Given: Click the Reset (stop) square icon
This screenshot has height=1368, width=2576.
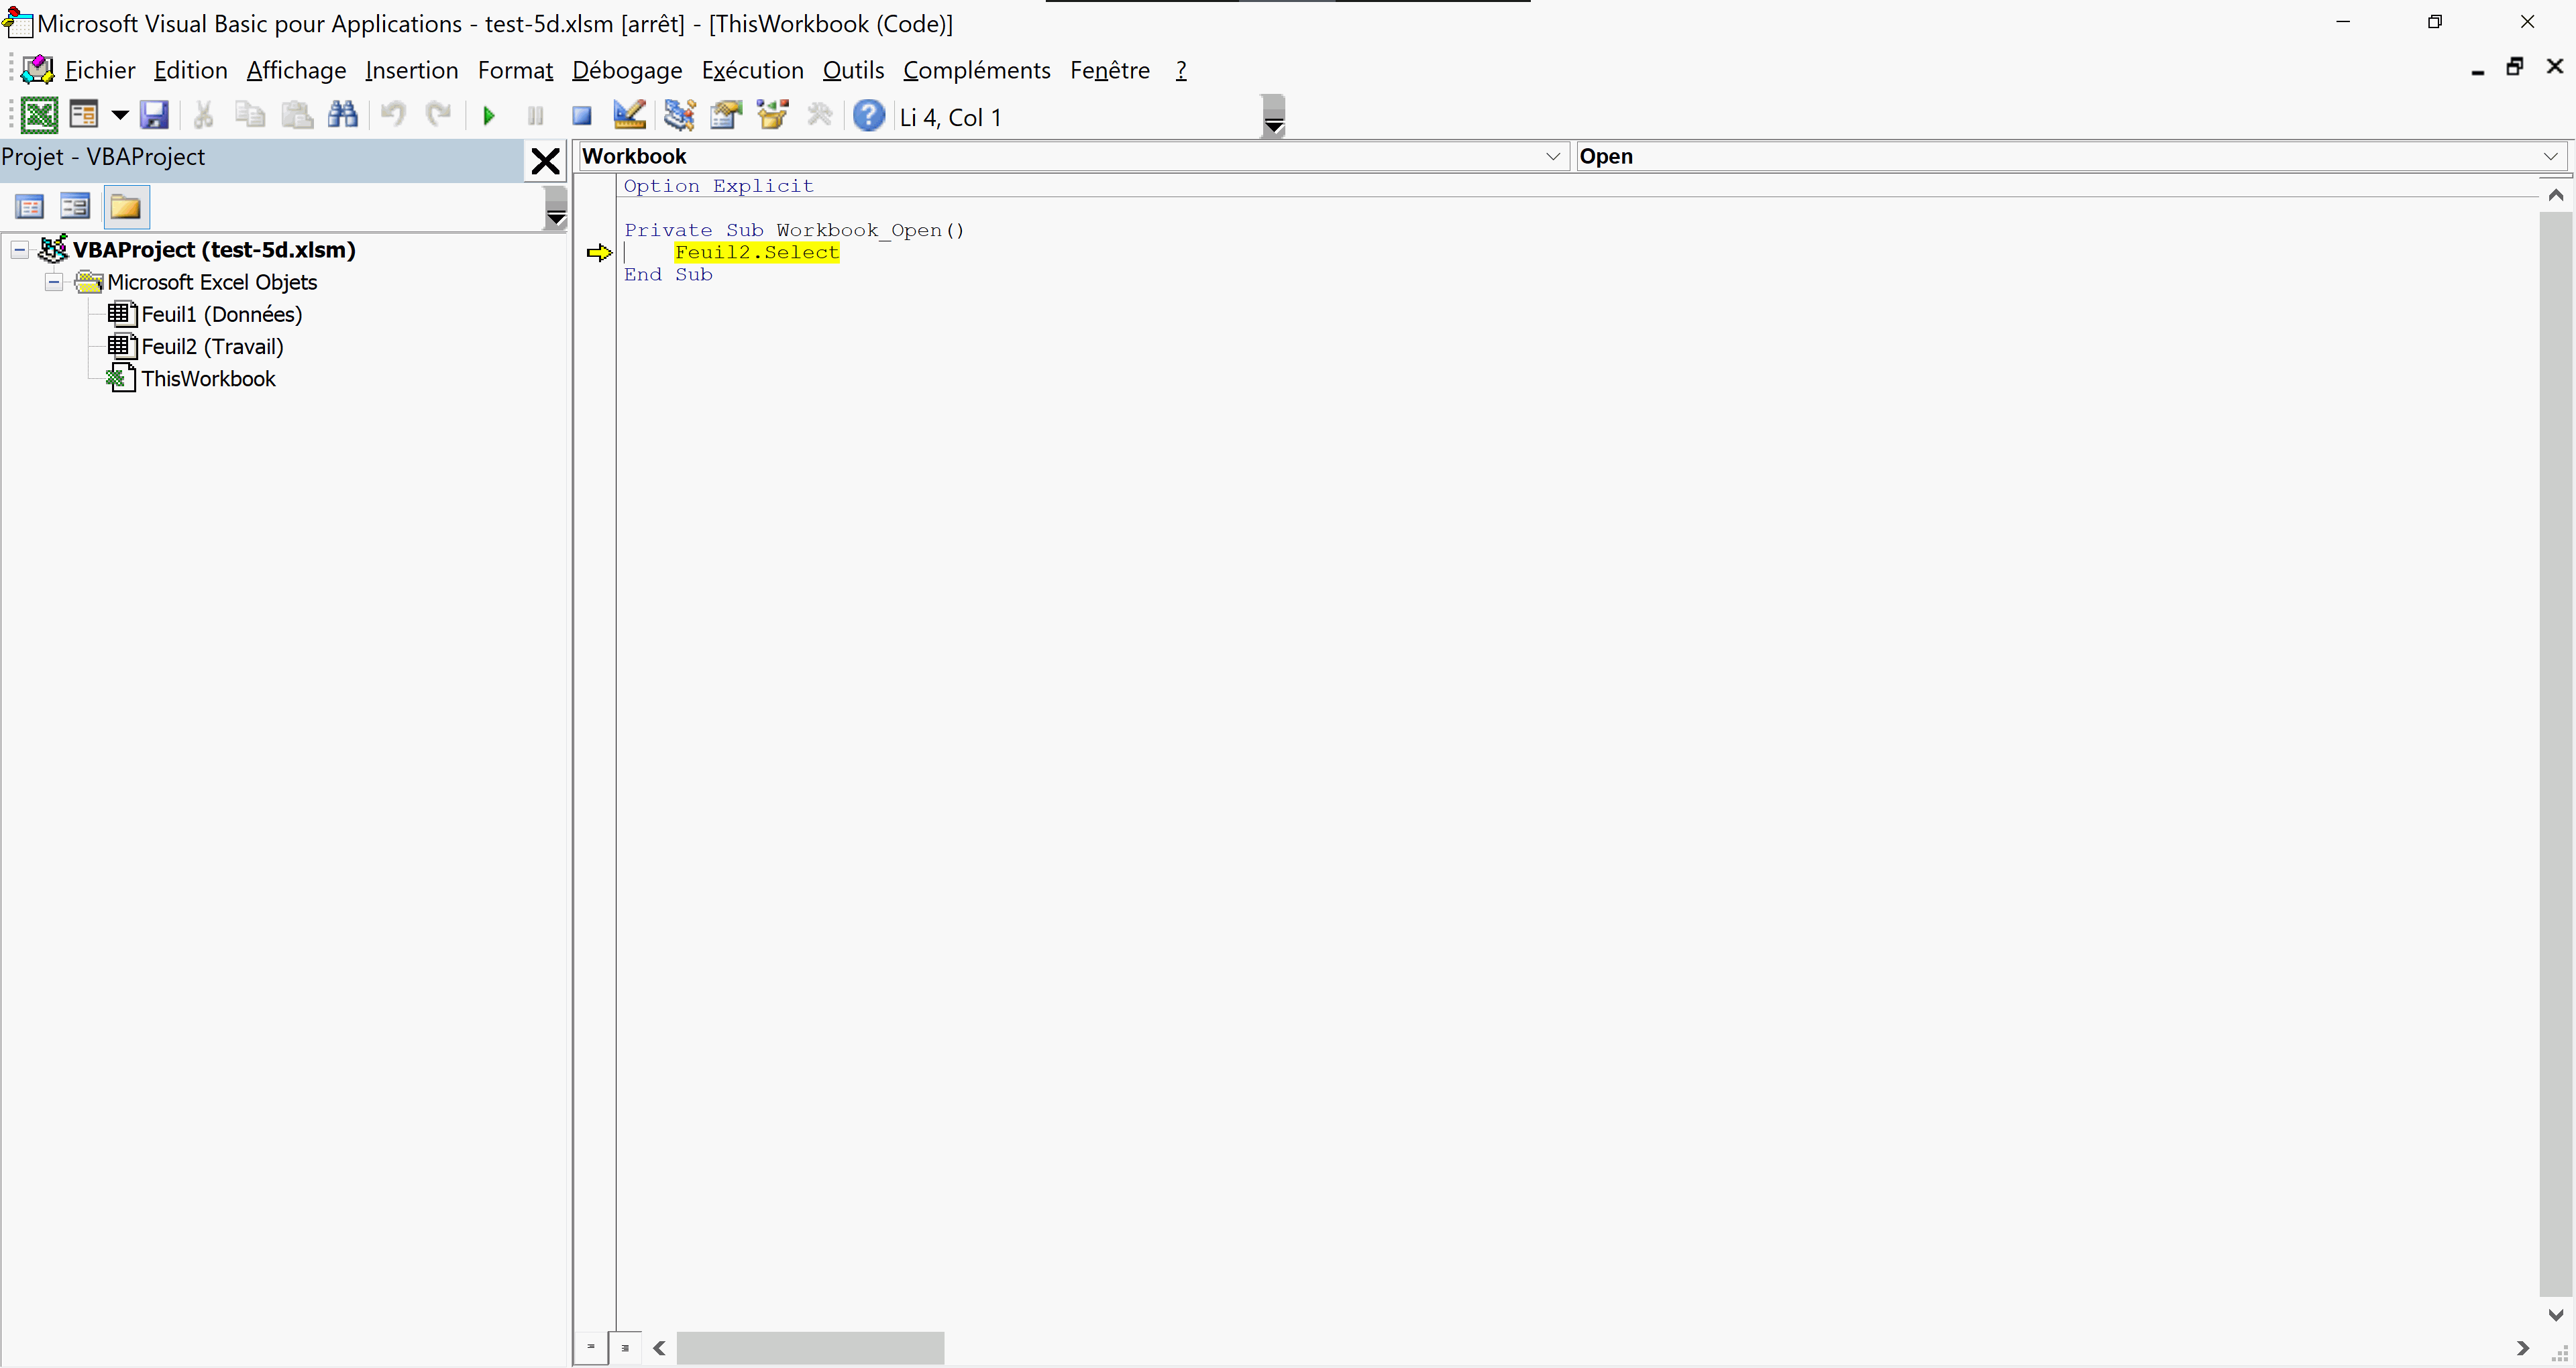Looking at the screenshot, I should pyautogui.click(x=581, y=116).
